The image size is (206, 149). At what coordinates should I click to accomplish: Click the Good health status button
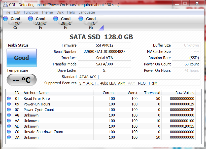(22, 58)
